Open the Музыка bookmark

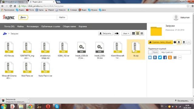point(93,10)
